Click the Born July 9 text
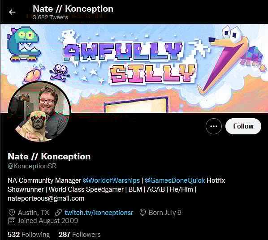 coord(165,213)
